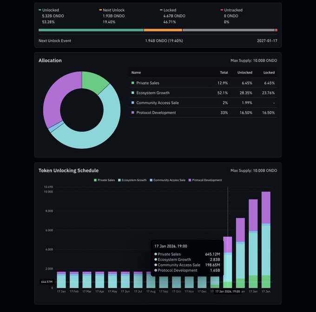Click the green Private Sales swatch in allocation table
Viewport: 316px width, 312px height.
(x=132, y=83)
